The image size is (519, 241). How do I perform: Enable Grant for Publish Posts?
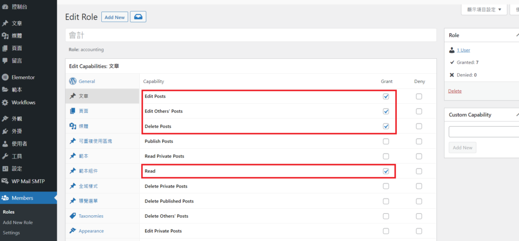coord(386,141)
